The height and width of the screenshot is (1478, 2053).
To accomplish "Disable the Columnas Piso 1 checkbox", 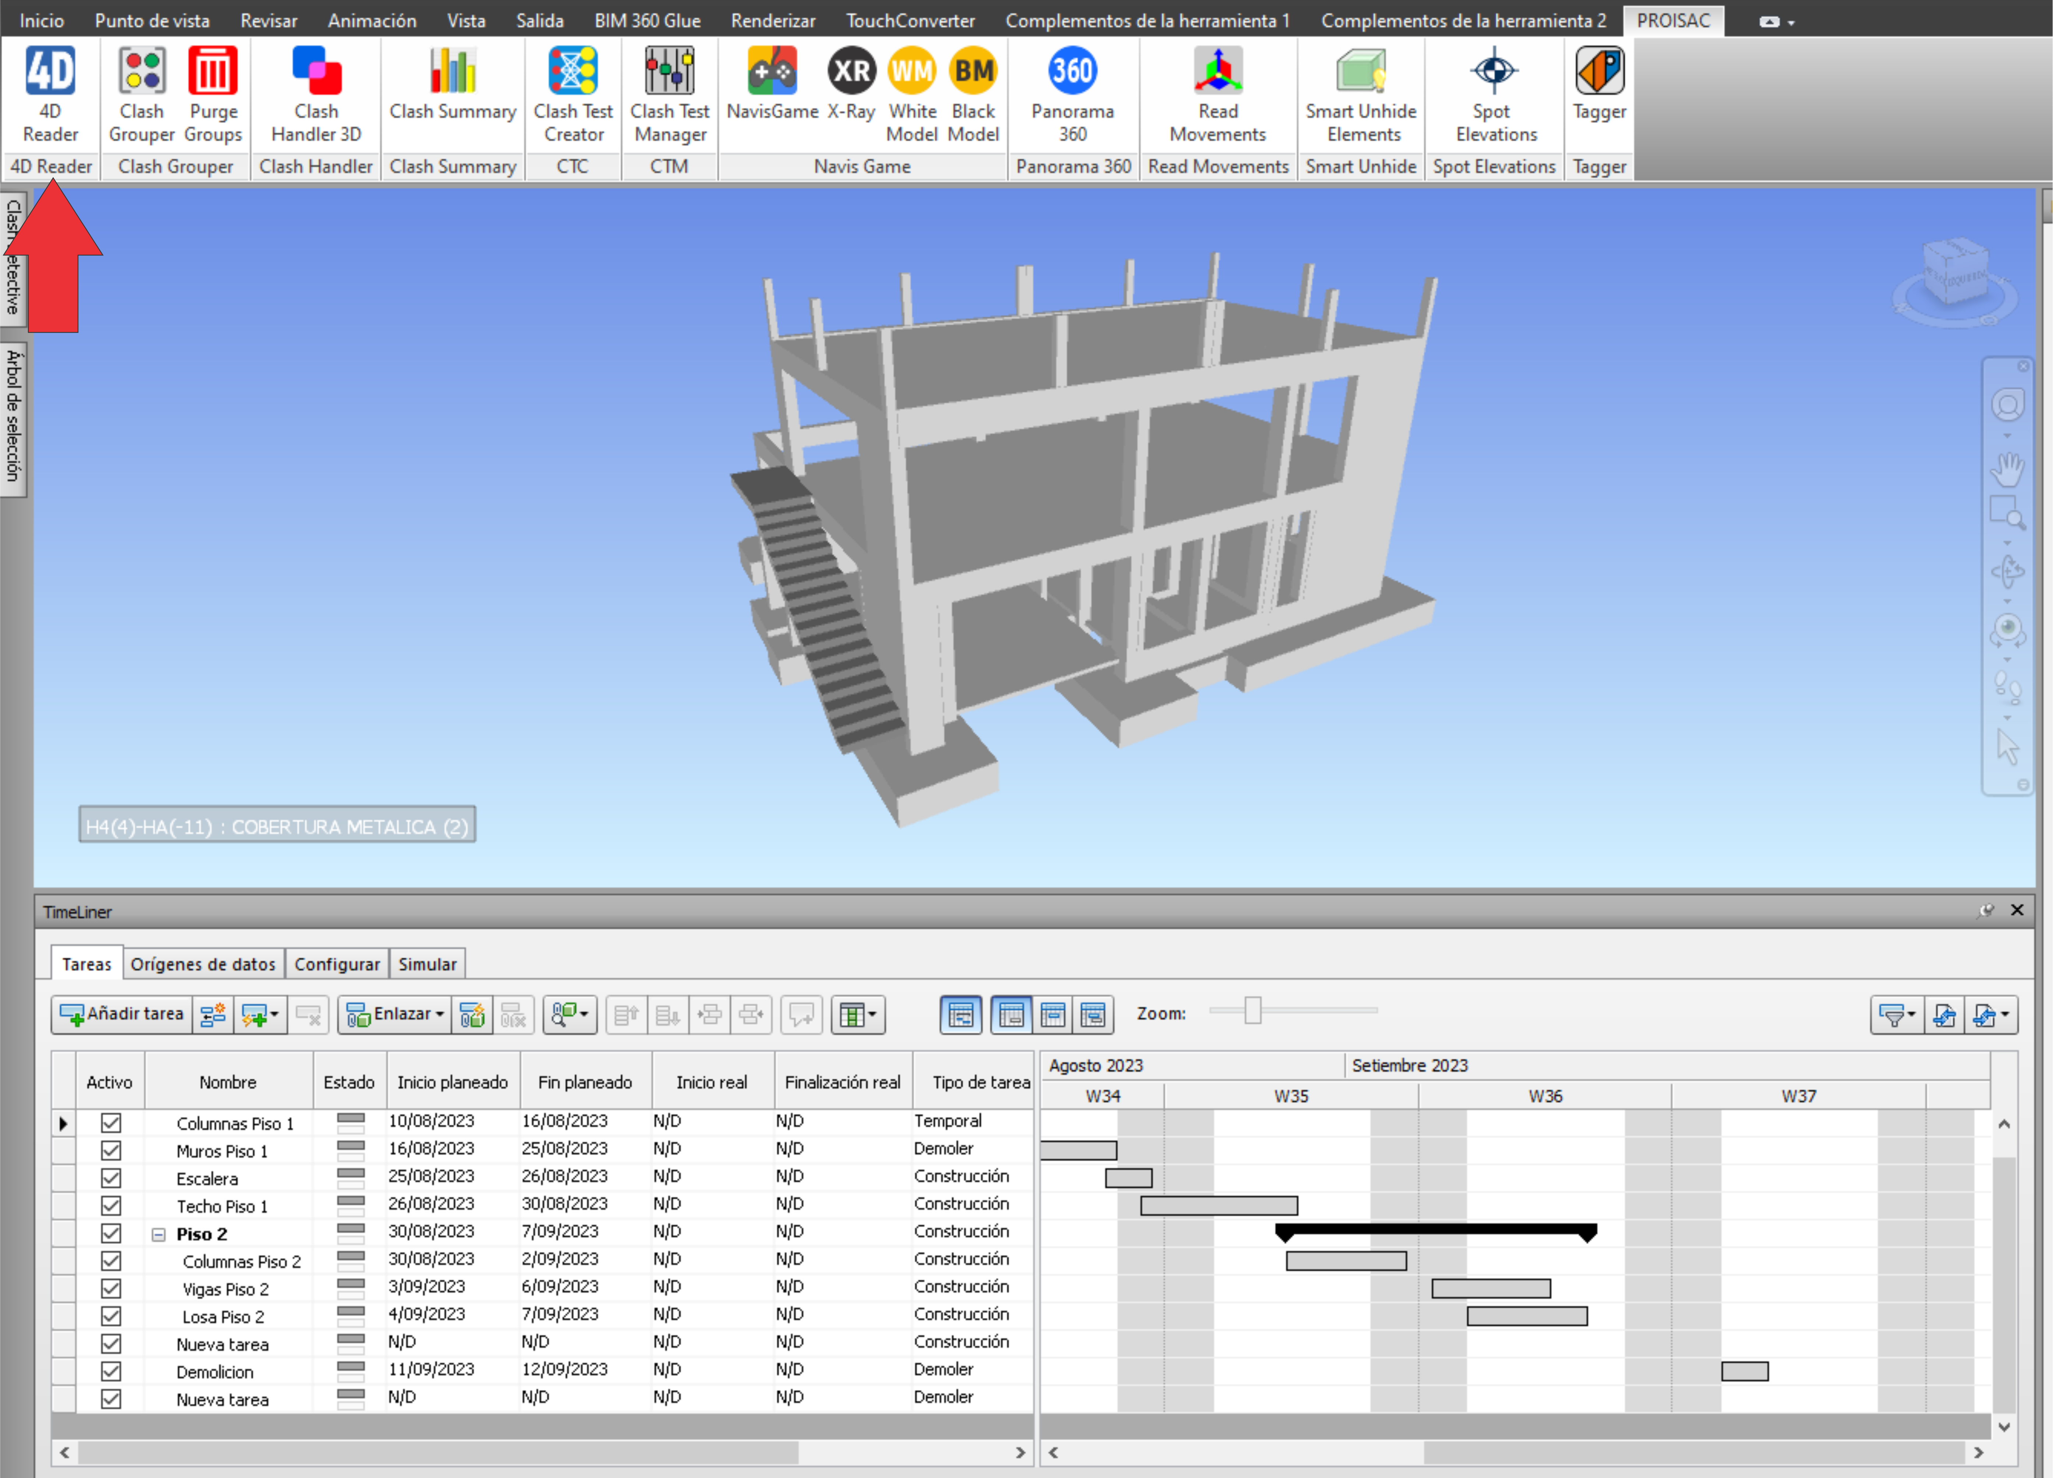I will pyautogui.click(x=110, y=1123).
